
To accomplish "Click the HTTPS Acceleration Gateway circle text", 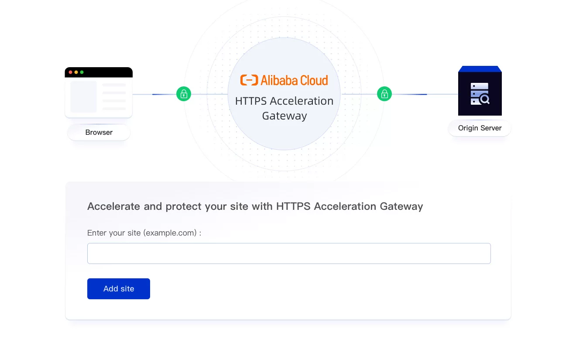I will point(284,108).
